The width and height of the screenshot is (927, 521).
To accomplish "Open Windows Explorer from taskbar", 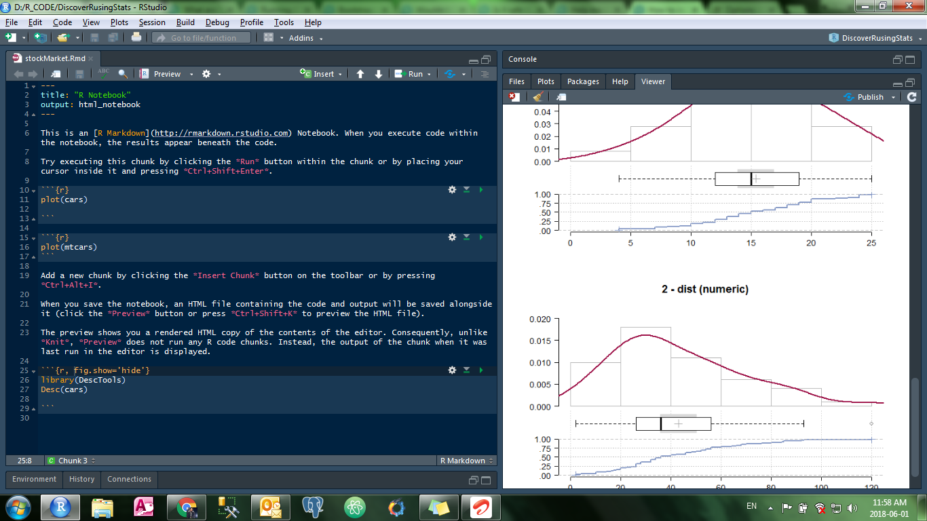I will click(x=102, y=507).
